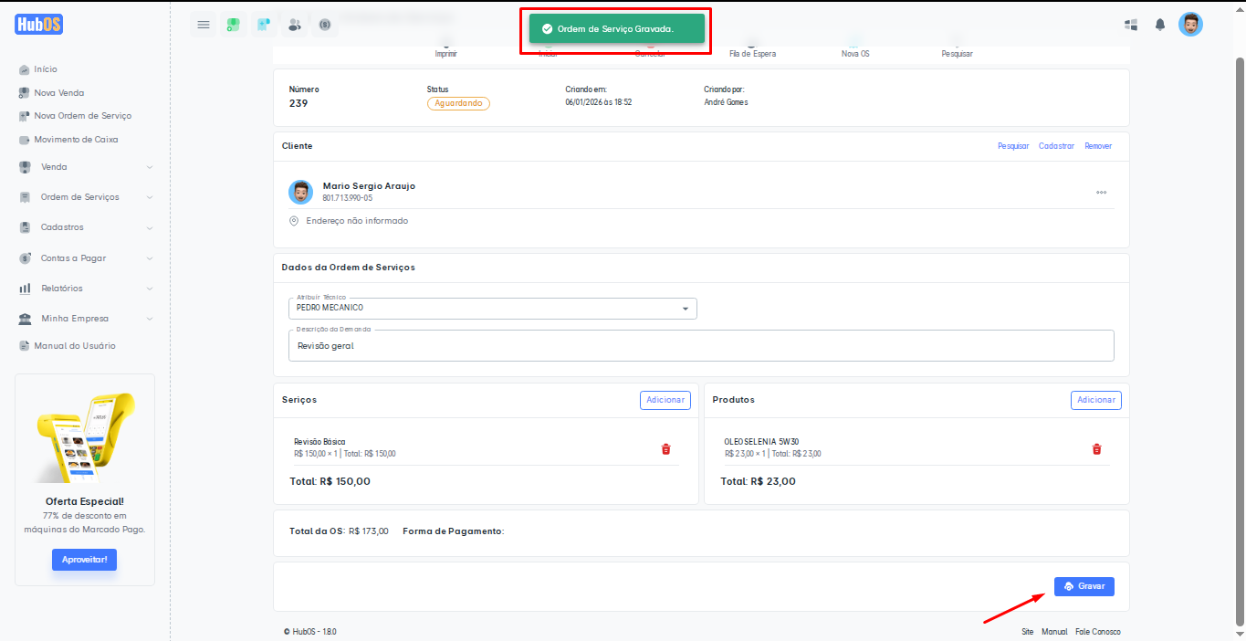The width and height of the screenshot is (1246, 641).
Task: Click the Descrição da Demanda field
Action: click(700, 346)
